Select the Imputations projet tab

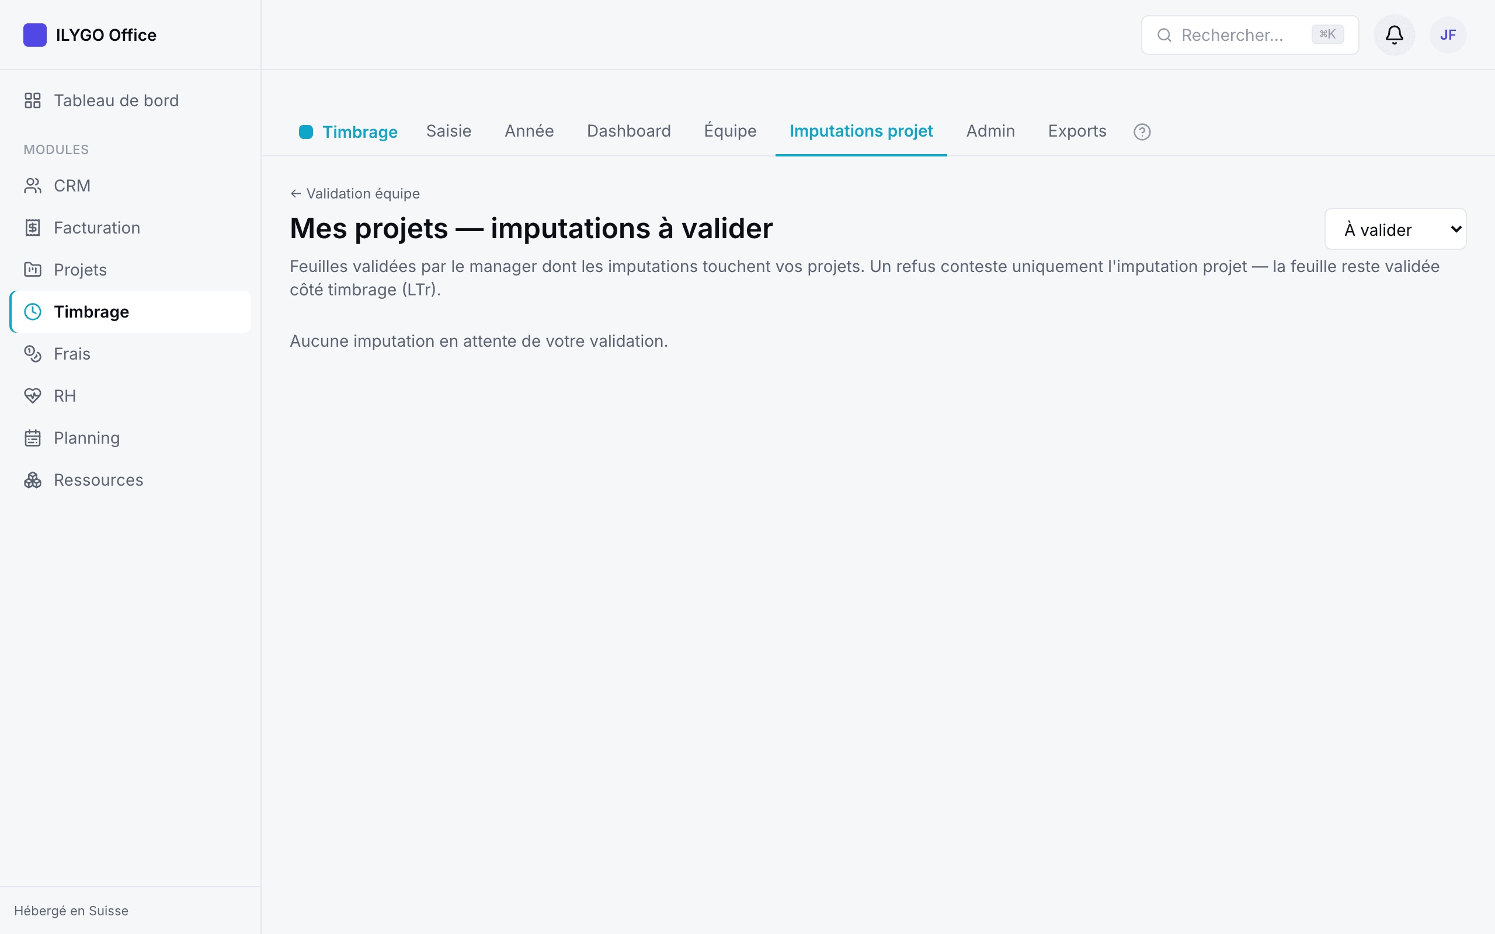[861, 131]
